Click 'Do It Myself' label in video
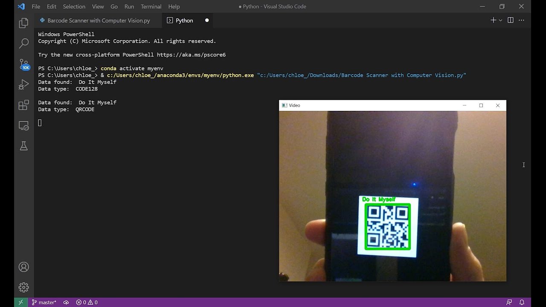Screen dimensions: 546x307 click(379, 199)
